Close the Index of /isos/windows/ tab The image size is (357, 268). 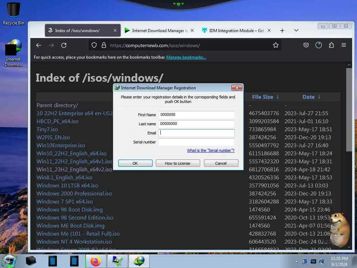115,30
